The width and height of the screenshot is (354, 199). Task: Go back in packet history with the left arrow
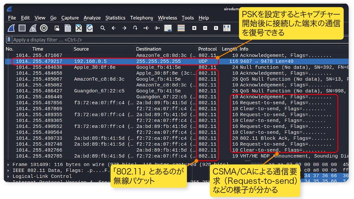tap(114, 28)
